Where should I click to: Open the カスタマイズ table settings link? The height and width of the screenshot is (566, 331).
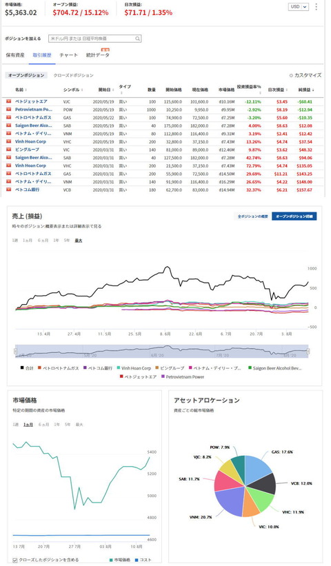pos(308,75)
